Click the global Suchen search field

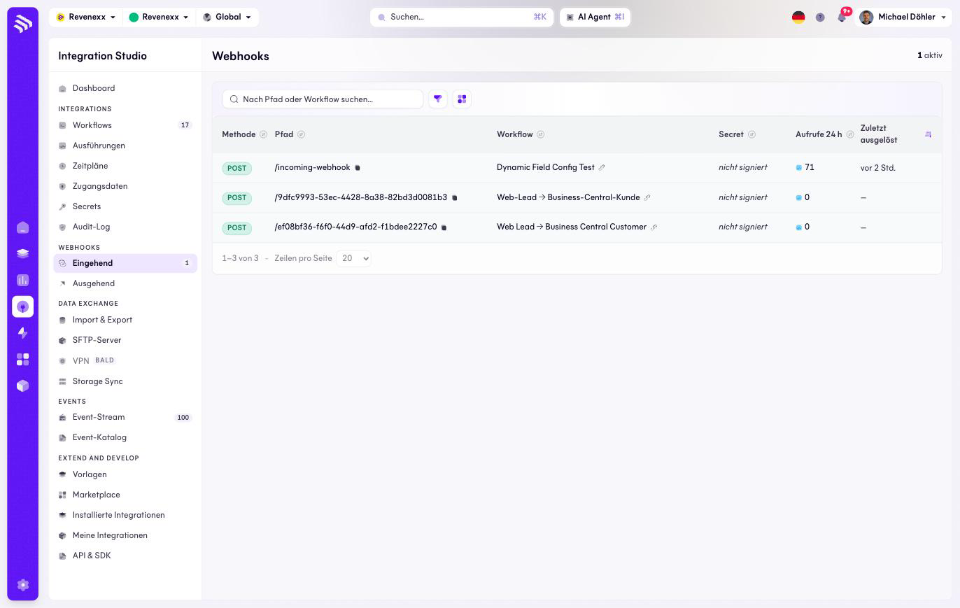[x=462, y=17]
